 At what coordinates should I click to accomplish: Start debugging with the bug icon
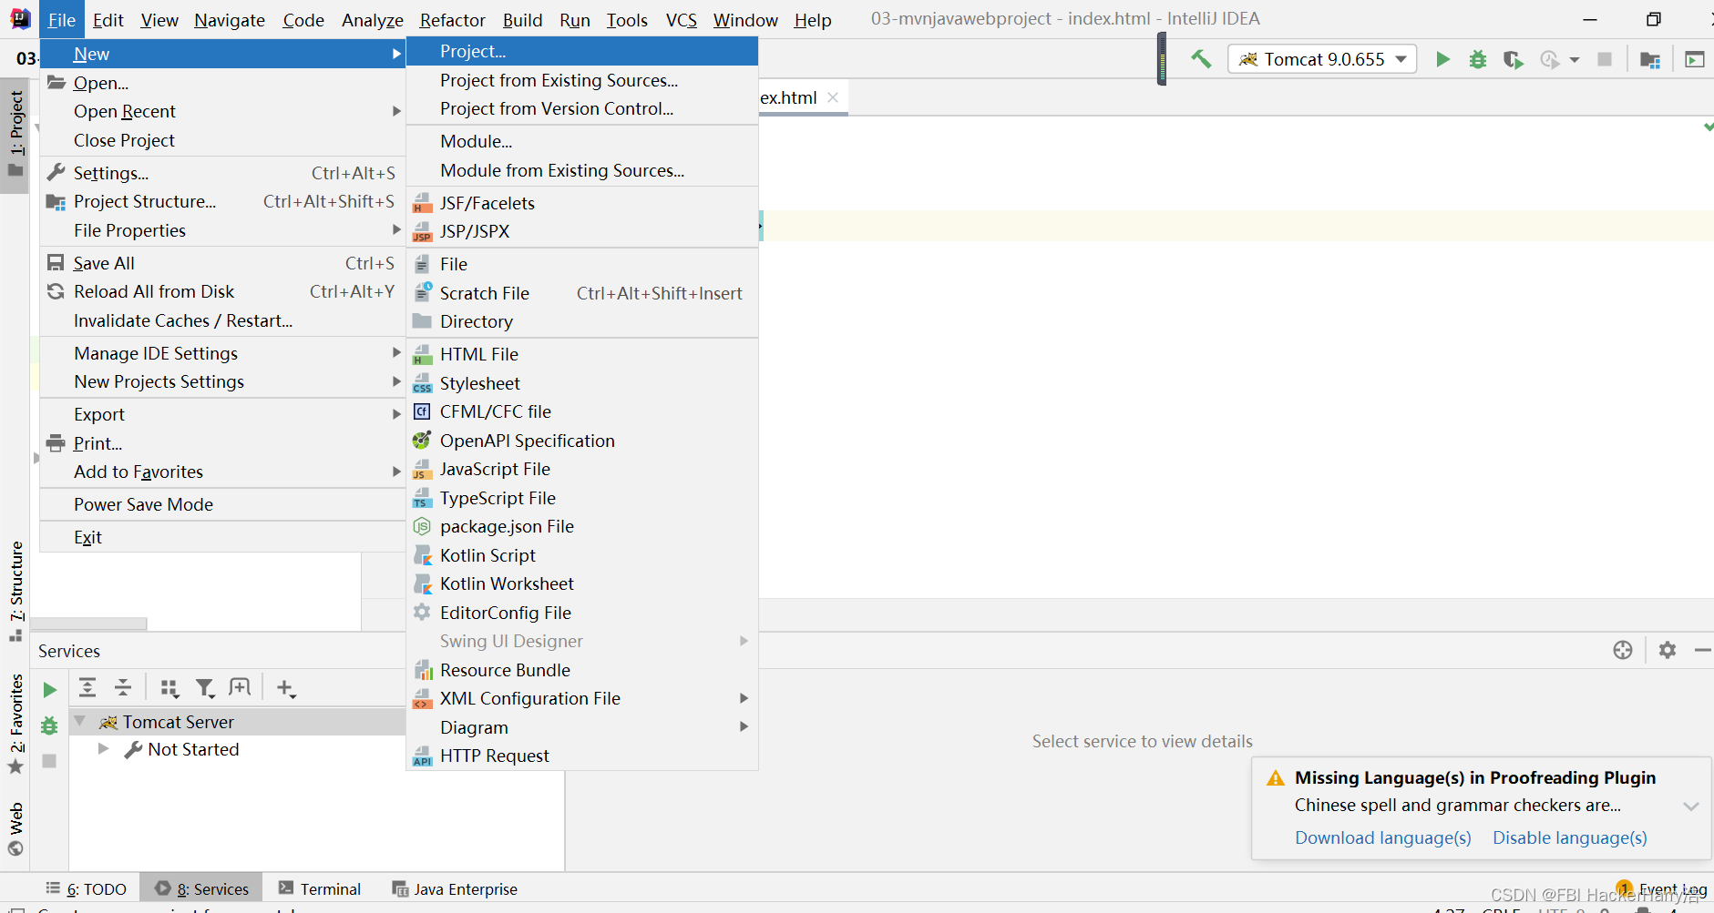[1478, 59]
